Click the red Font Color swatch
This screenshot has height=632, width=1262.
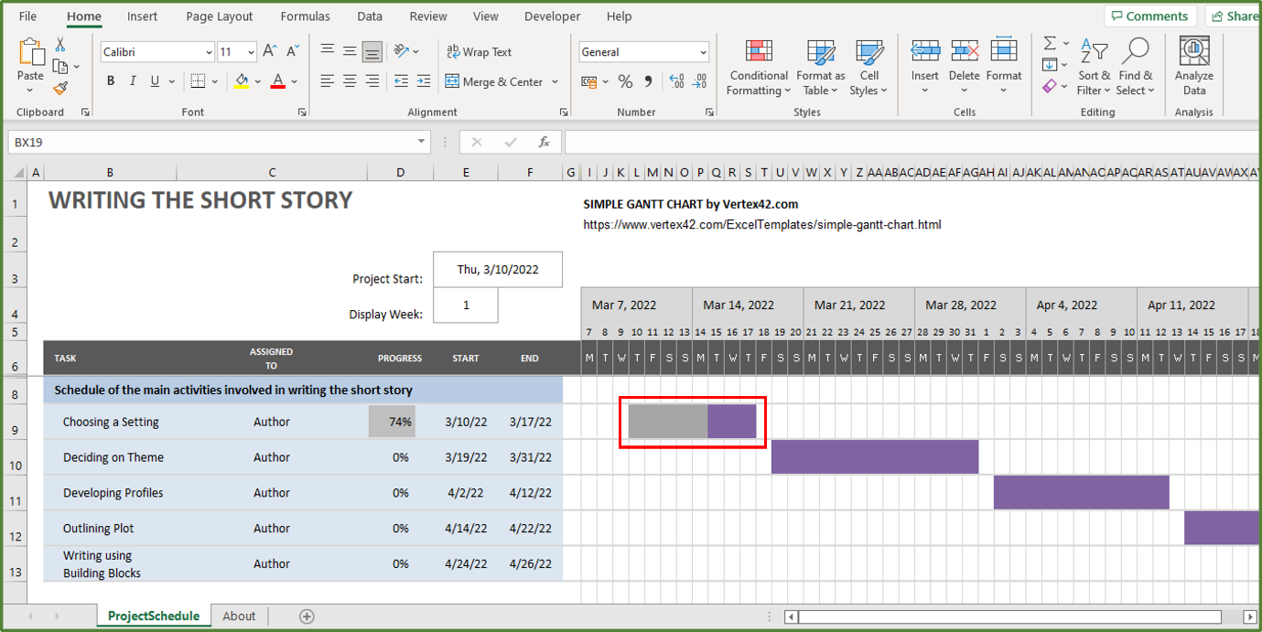pos(277,80)
